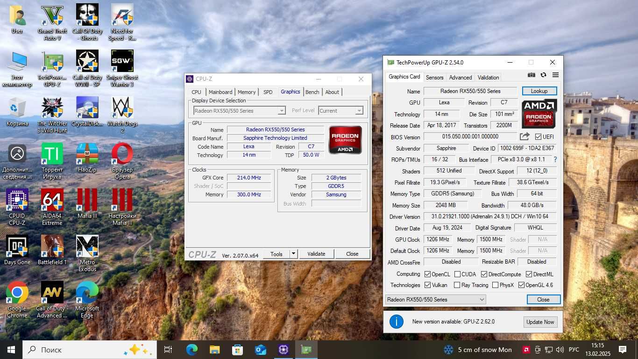Open the Memory tab in CPU-Z
The image size is (638, 359).
[x=247, y=92]
